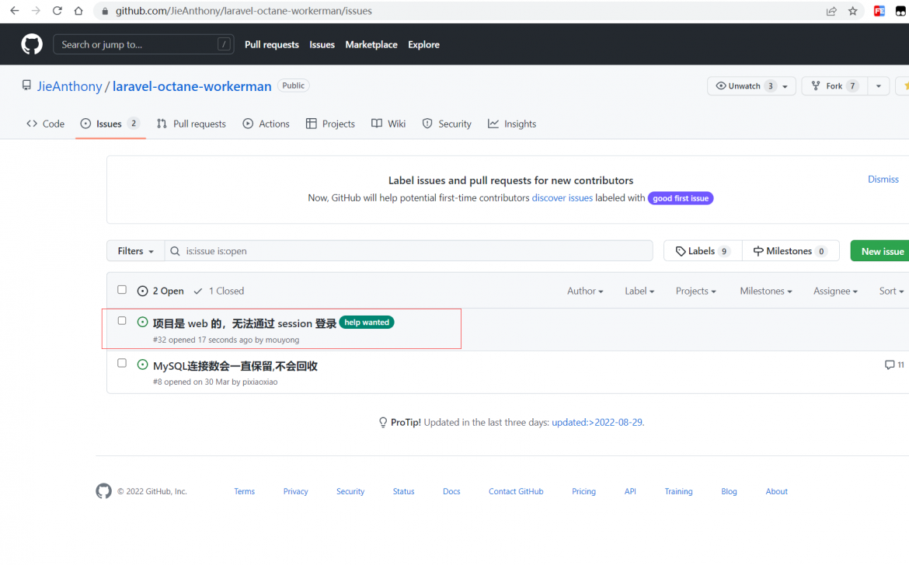Focus the Search or jump to field
The image size is (909, 565).
coord(143,44)
